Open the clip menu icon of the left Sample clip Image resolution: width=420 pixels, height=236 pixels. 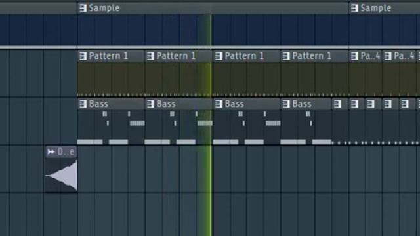pyautogui.click(x=83, y=9)
